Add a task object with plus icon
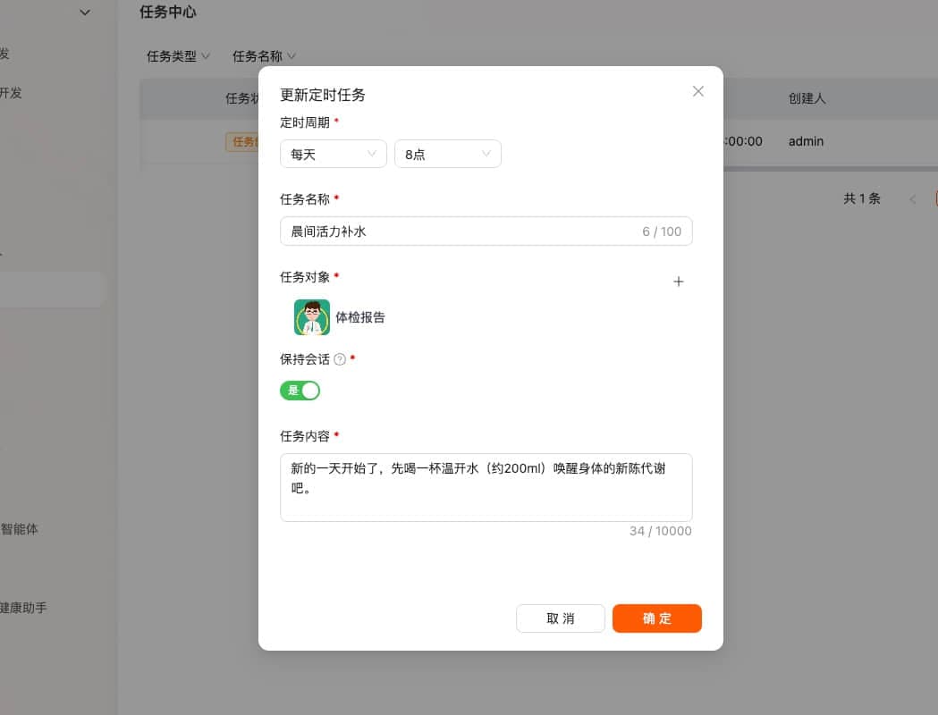 [678, 282]
